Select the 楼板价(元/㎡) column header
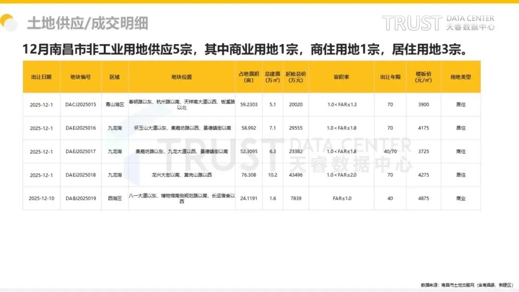 pyautogui.click(x=423, y=77)
